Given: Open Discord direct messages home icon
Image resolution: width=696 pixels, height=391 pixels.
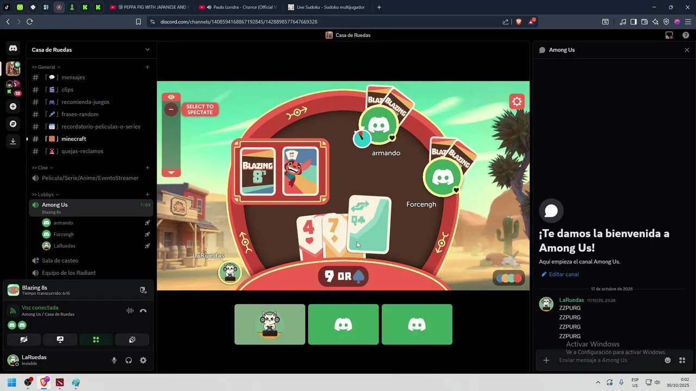Looking at the screenshot, I should pos(13,48).
